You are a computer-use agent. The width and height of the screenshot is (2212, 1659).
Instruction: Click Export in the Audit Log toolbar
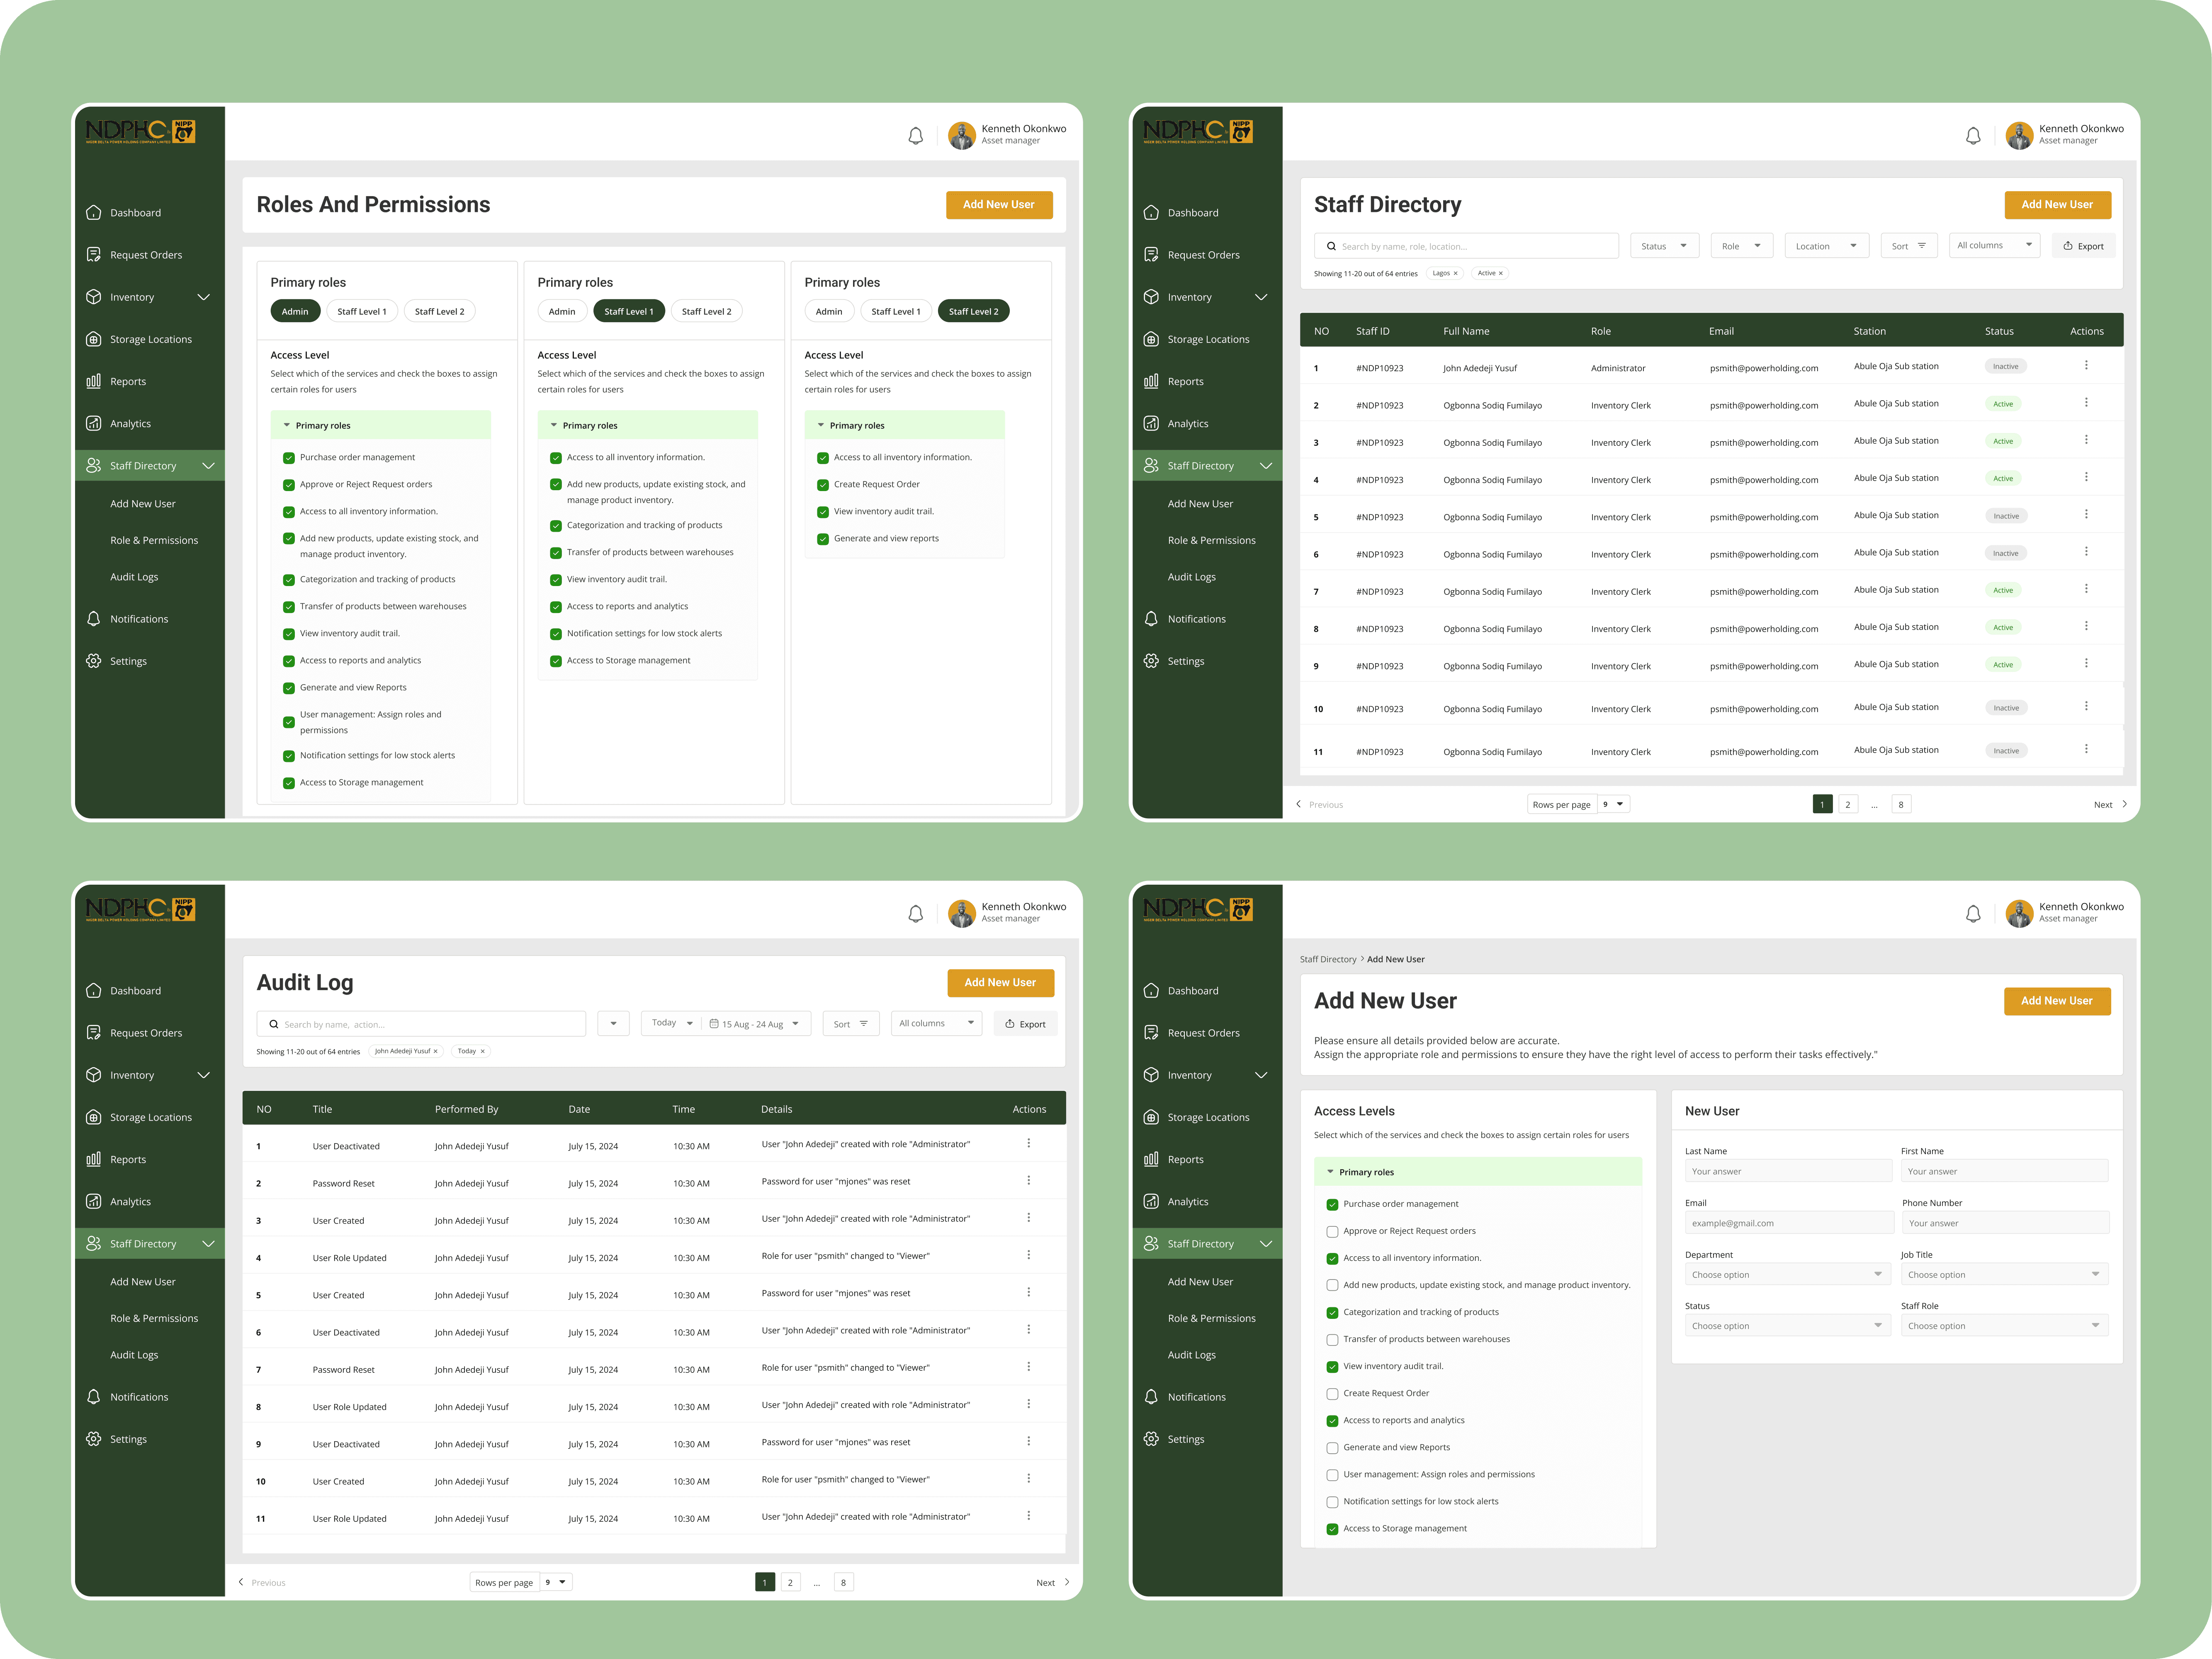click(1025, 1024)
